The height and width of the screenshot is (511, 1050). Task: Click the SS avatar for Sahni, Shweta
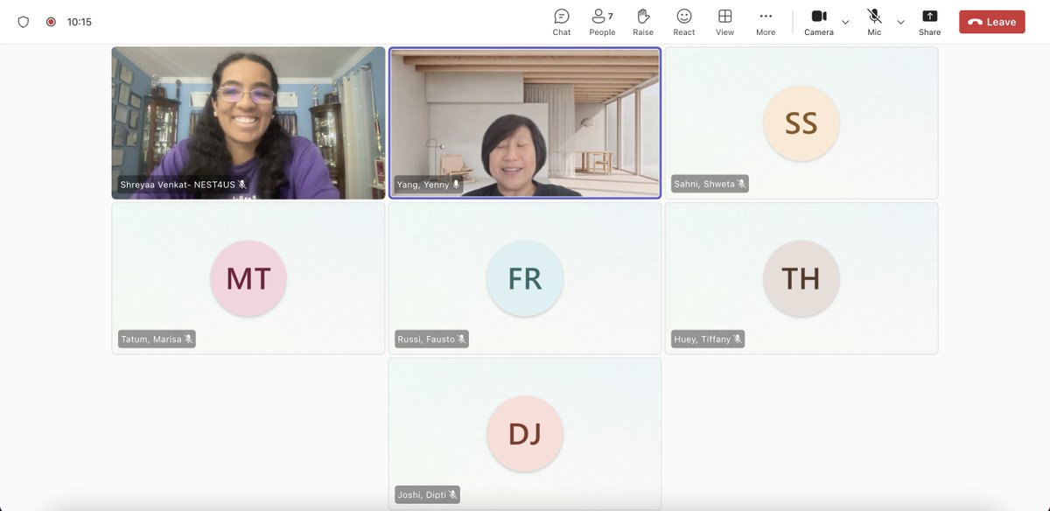801,123
